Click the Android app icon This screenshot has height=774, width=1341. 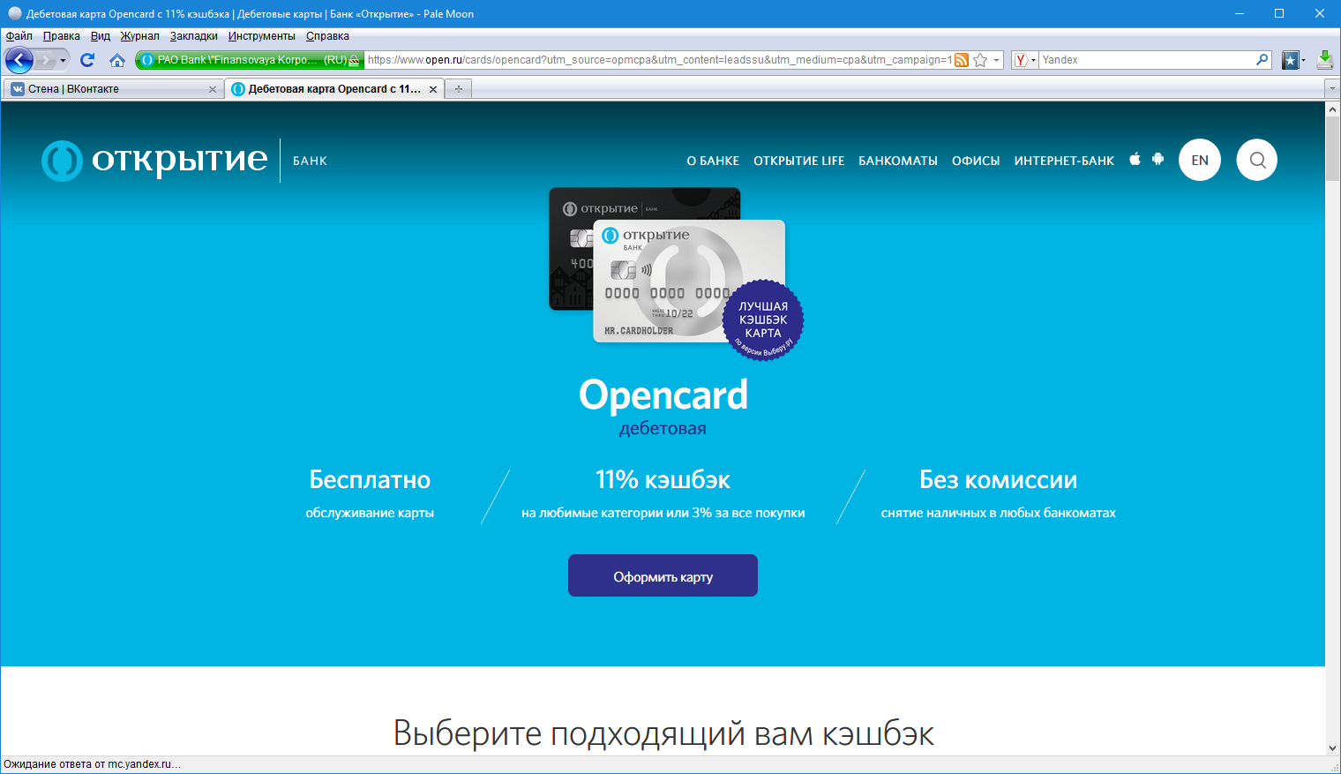point(1158,159)
